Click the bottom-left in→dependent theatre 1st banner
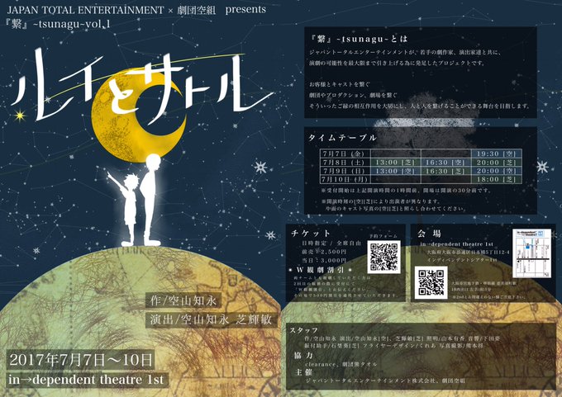Image resolution: width=562 pixels, height=397 pixels. (87, 379)
